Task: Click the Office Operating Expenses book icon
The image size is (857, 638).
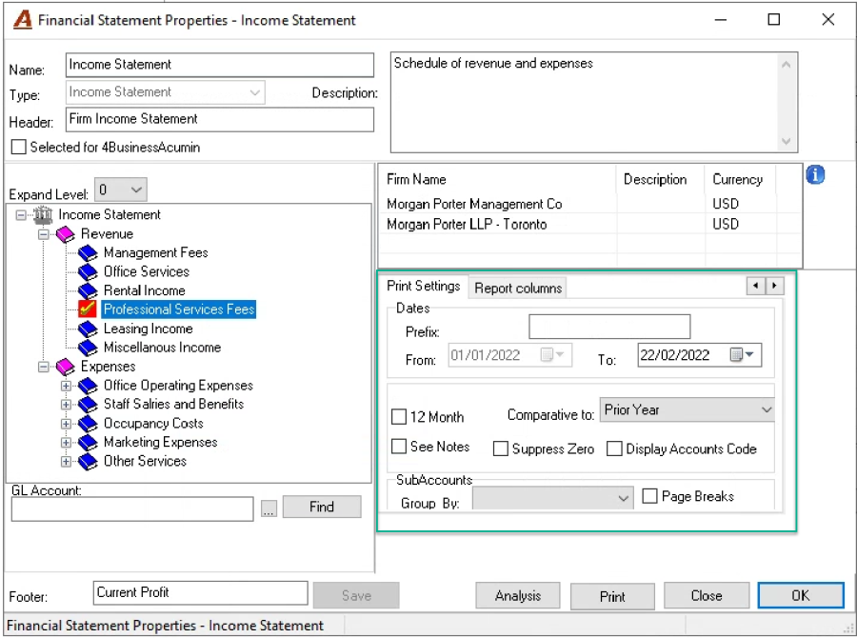Action: tap(88, 386)
